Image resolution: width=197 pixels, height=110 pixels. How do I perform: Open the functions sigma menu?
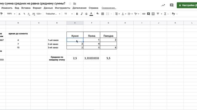coord(166,14)
